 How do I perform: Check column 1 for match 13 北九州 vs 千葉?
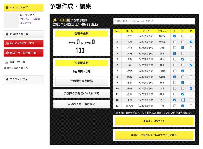coord(174,106)
